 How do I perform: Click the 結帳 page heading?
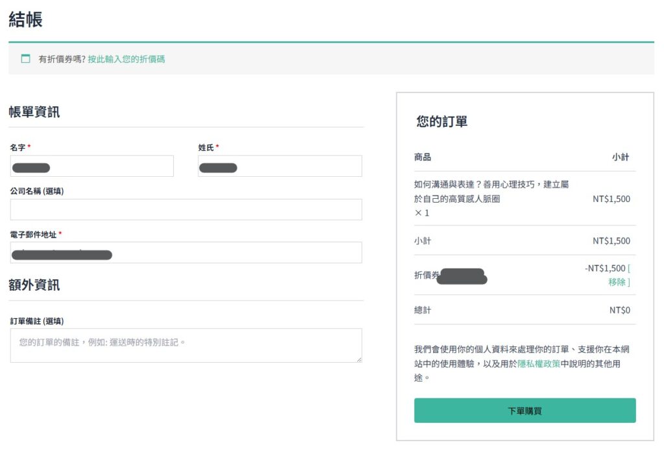26,19
